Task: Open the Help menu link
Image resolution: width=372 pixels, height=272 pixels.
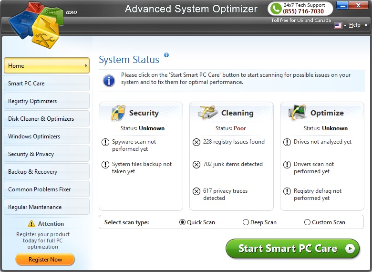Action: coord(354,25)
